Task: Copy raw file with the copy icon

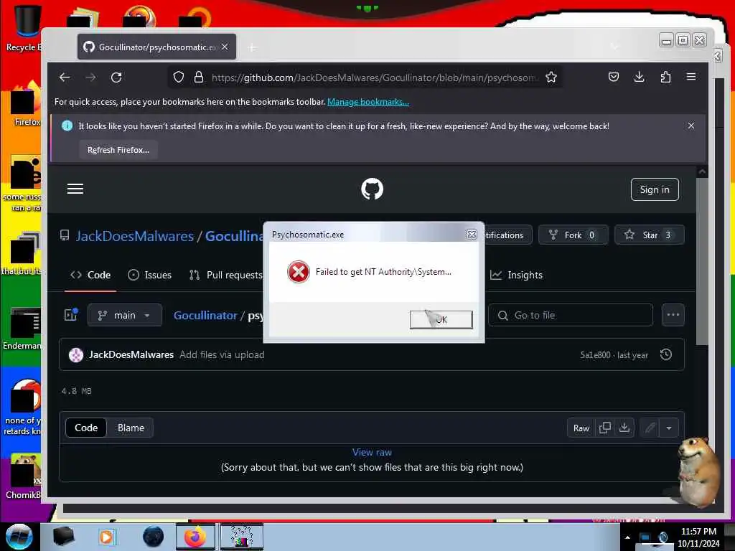Action: tap(604, 428)
